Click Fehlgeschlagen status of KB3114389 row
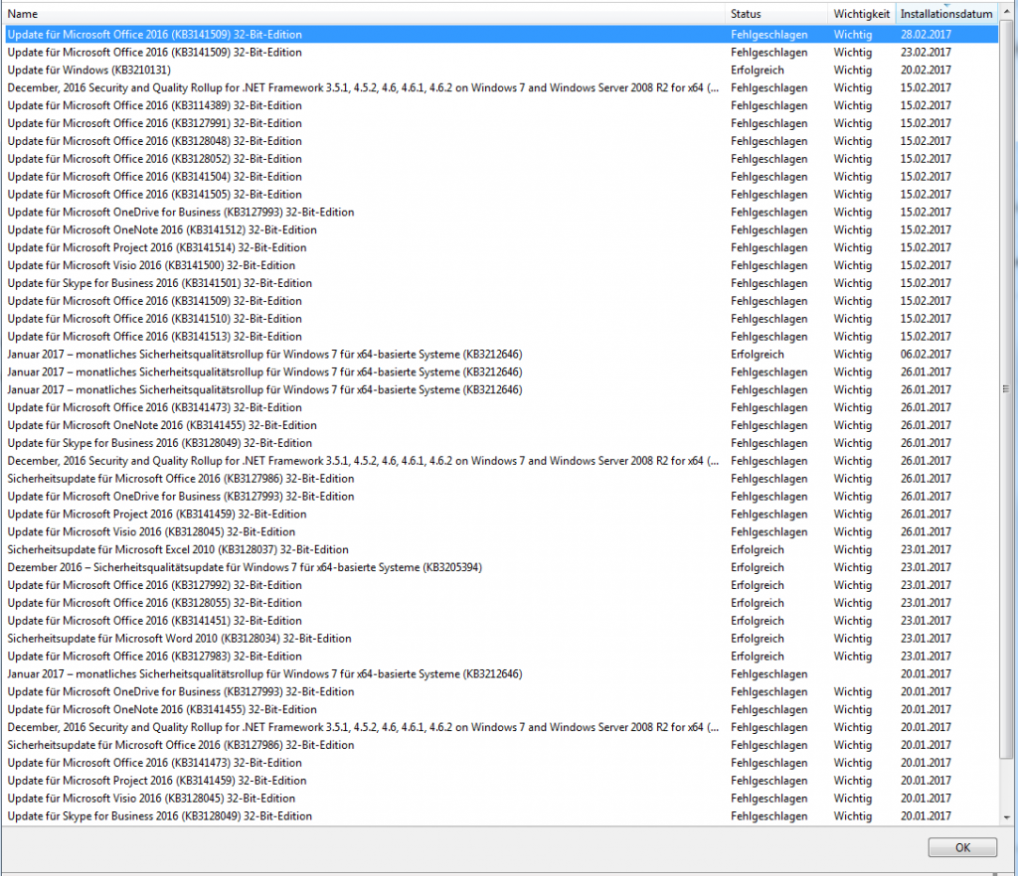Screen dimensions: 1018x876 [x=768, y=105]
